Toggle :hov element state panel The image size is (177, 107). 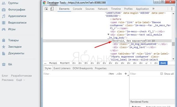pos(111,74)
